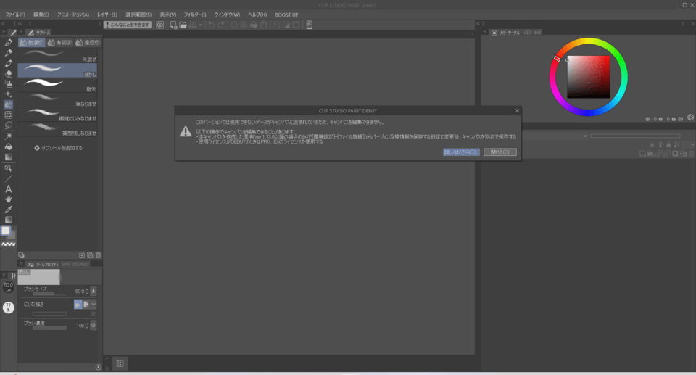
Task: Switch to the 有彩ぼかし sub tool tab
Action: (x=59, y=43)
